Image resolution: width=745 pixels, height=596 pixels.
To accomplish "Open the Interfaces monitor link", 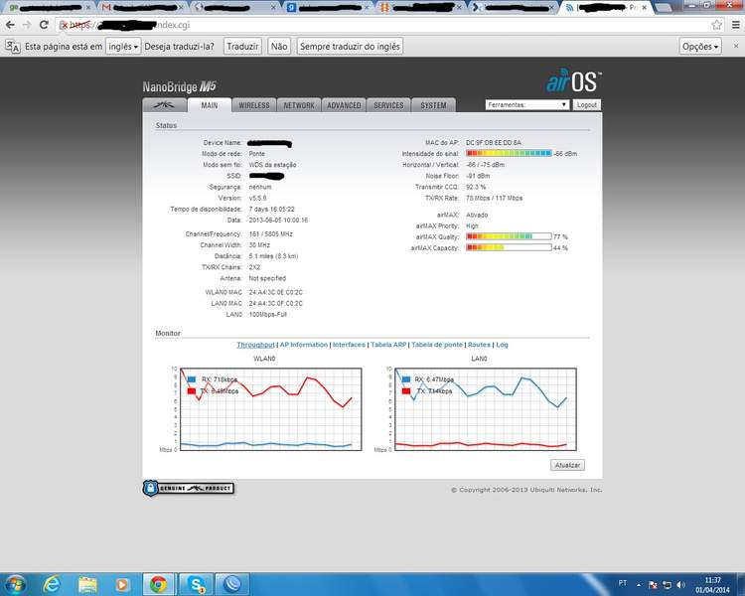I will click(x=349, y=345).
